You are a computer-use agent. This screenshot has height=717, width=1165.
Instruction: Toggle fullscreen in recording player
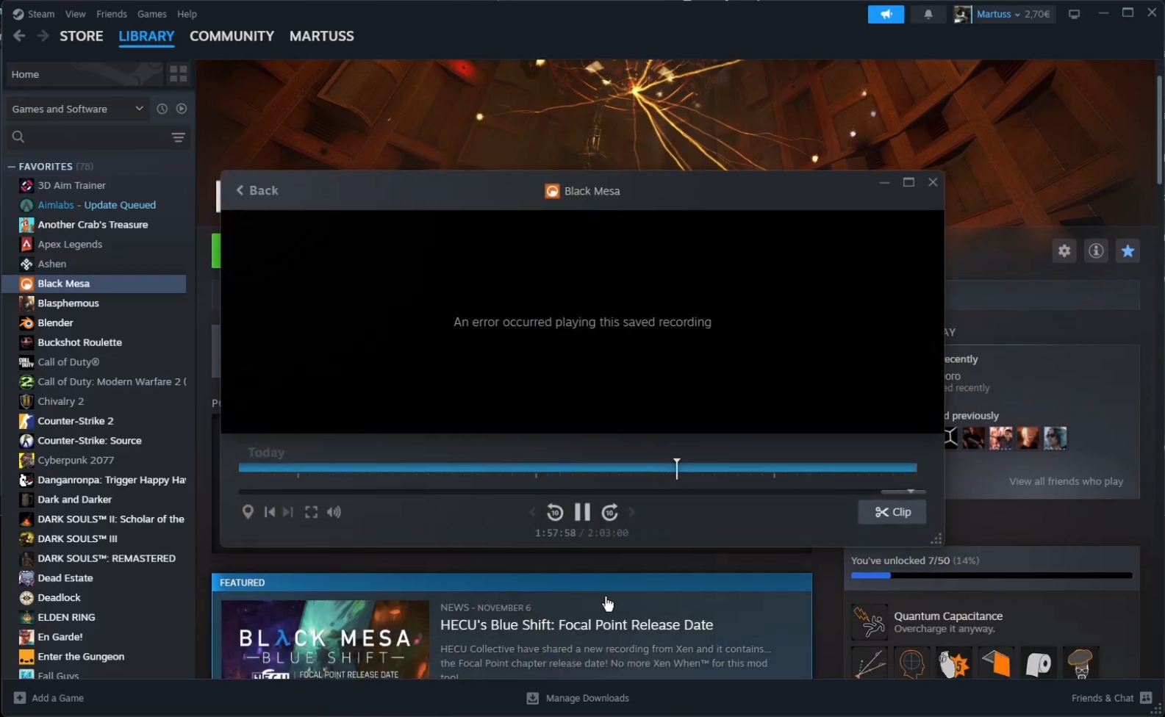tap(312, 512)
